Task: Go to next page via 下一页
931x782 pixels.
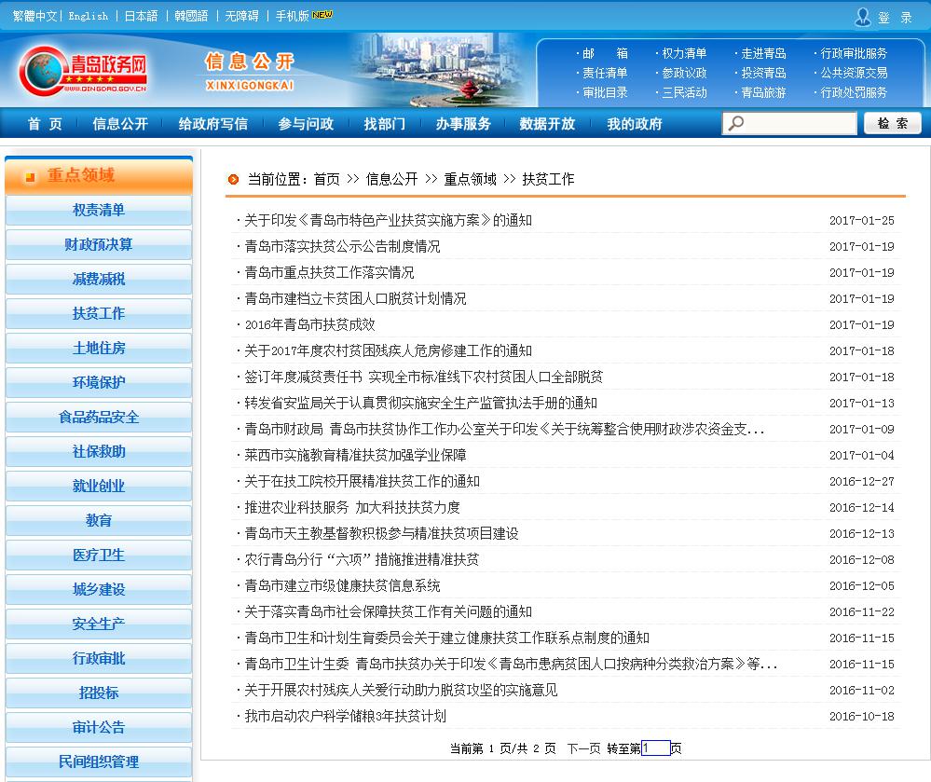Action: [583, 748]
